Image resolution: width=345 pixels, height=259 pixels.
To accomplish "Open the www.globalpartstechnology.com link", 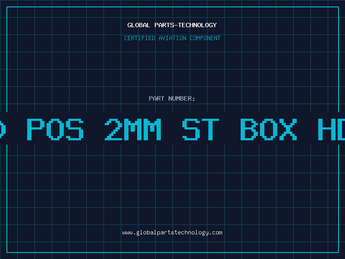I will [x=172, y=233].
